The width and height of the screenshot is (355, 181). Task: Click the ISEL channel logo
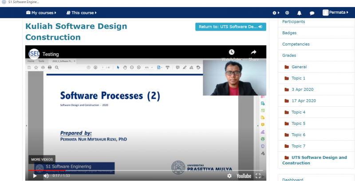34,54
